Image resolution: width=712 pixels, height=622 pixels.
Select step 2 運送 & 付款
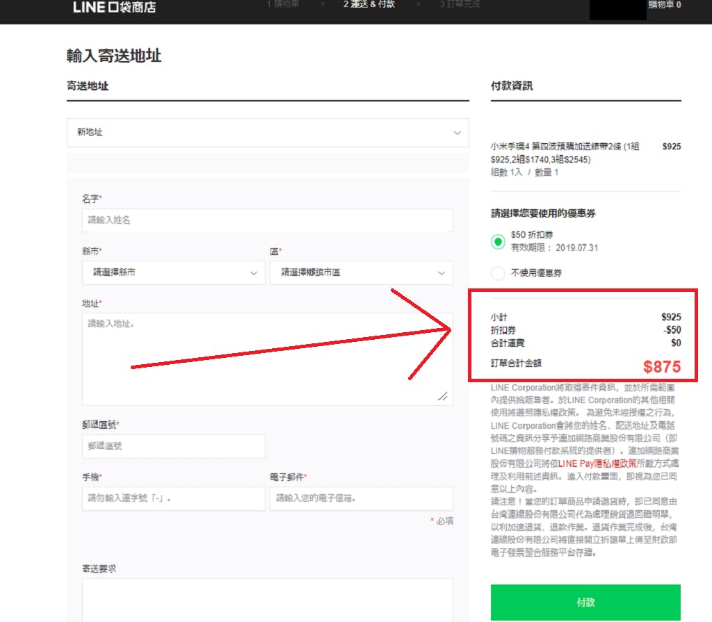tap(369, 4)
